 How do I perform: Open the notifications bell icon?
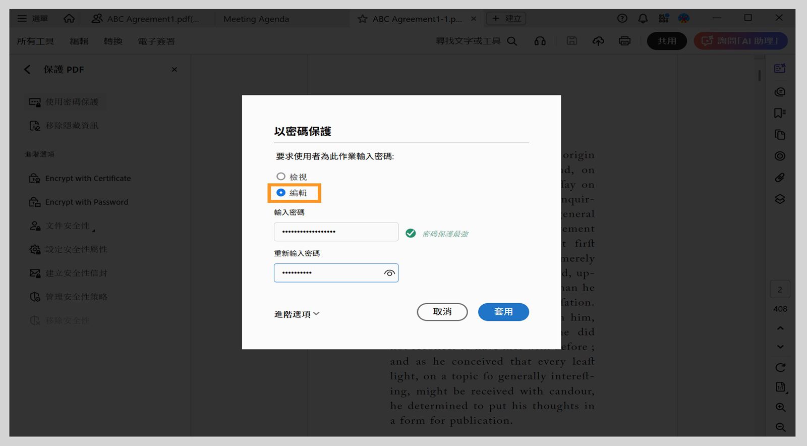[x=643, y=19]
